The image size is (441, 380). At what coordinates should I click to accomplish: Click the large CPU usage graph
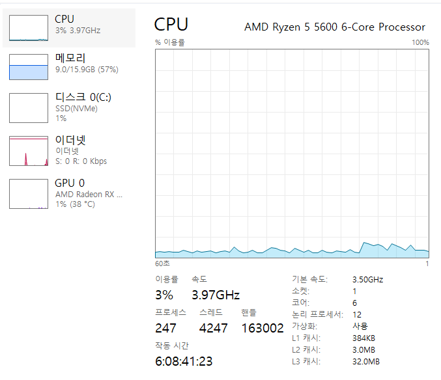click(292, 154)
